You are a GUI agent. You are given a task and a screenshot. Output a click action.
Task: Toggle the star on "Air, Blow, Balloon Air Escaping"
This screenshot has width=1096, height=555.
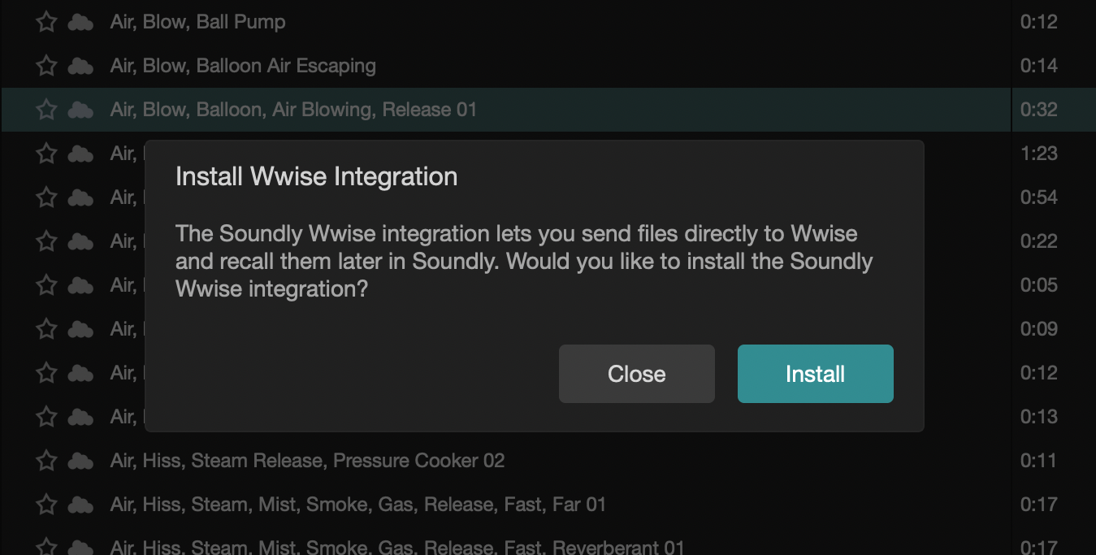[46, 66]
